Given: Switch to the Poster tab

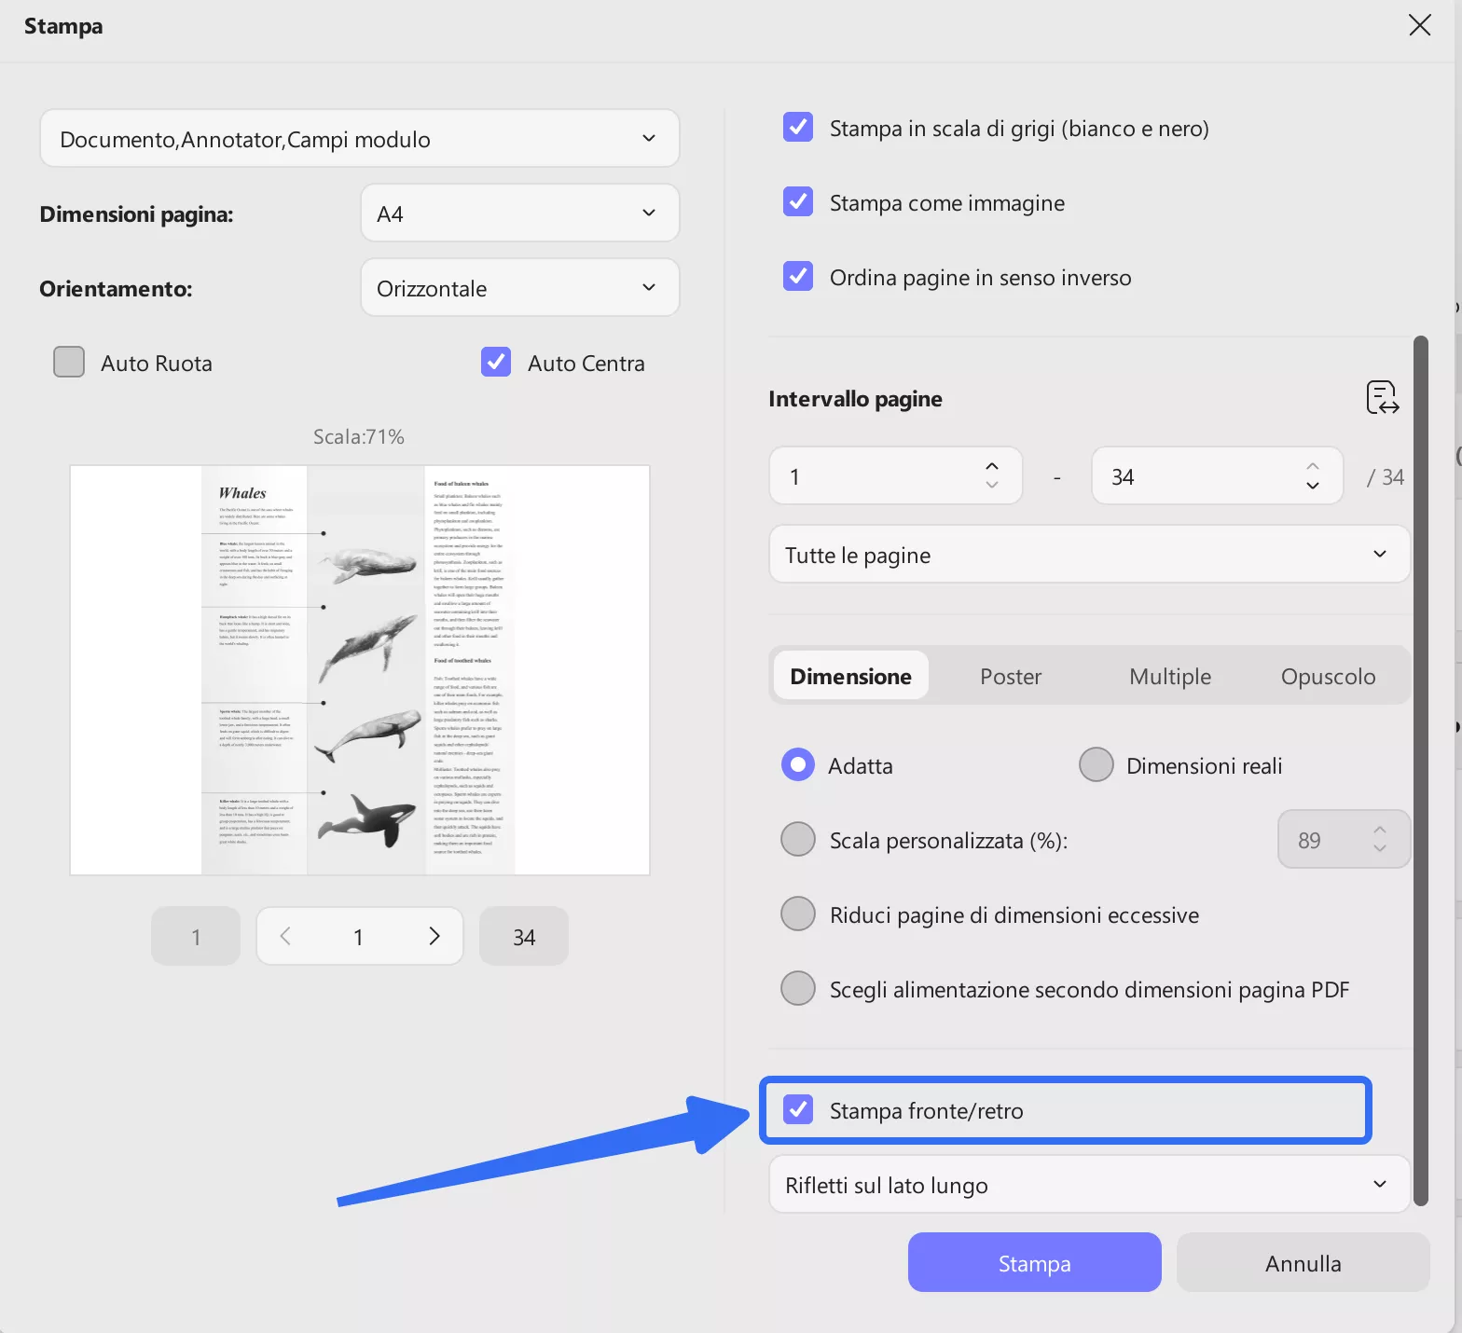Looking at the screenshot, I should click(1011, 677).
